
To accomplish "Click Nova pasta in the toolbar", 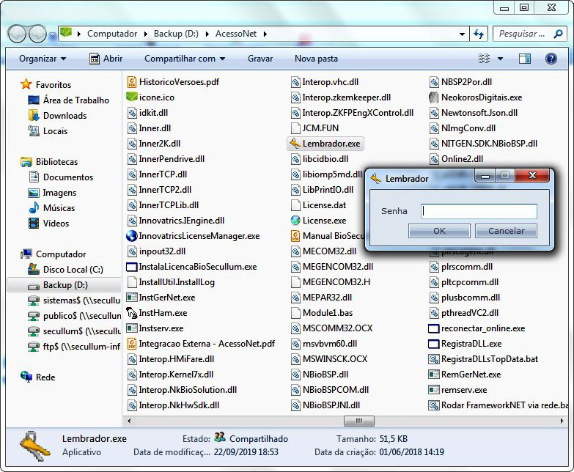I will (316, 59).
